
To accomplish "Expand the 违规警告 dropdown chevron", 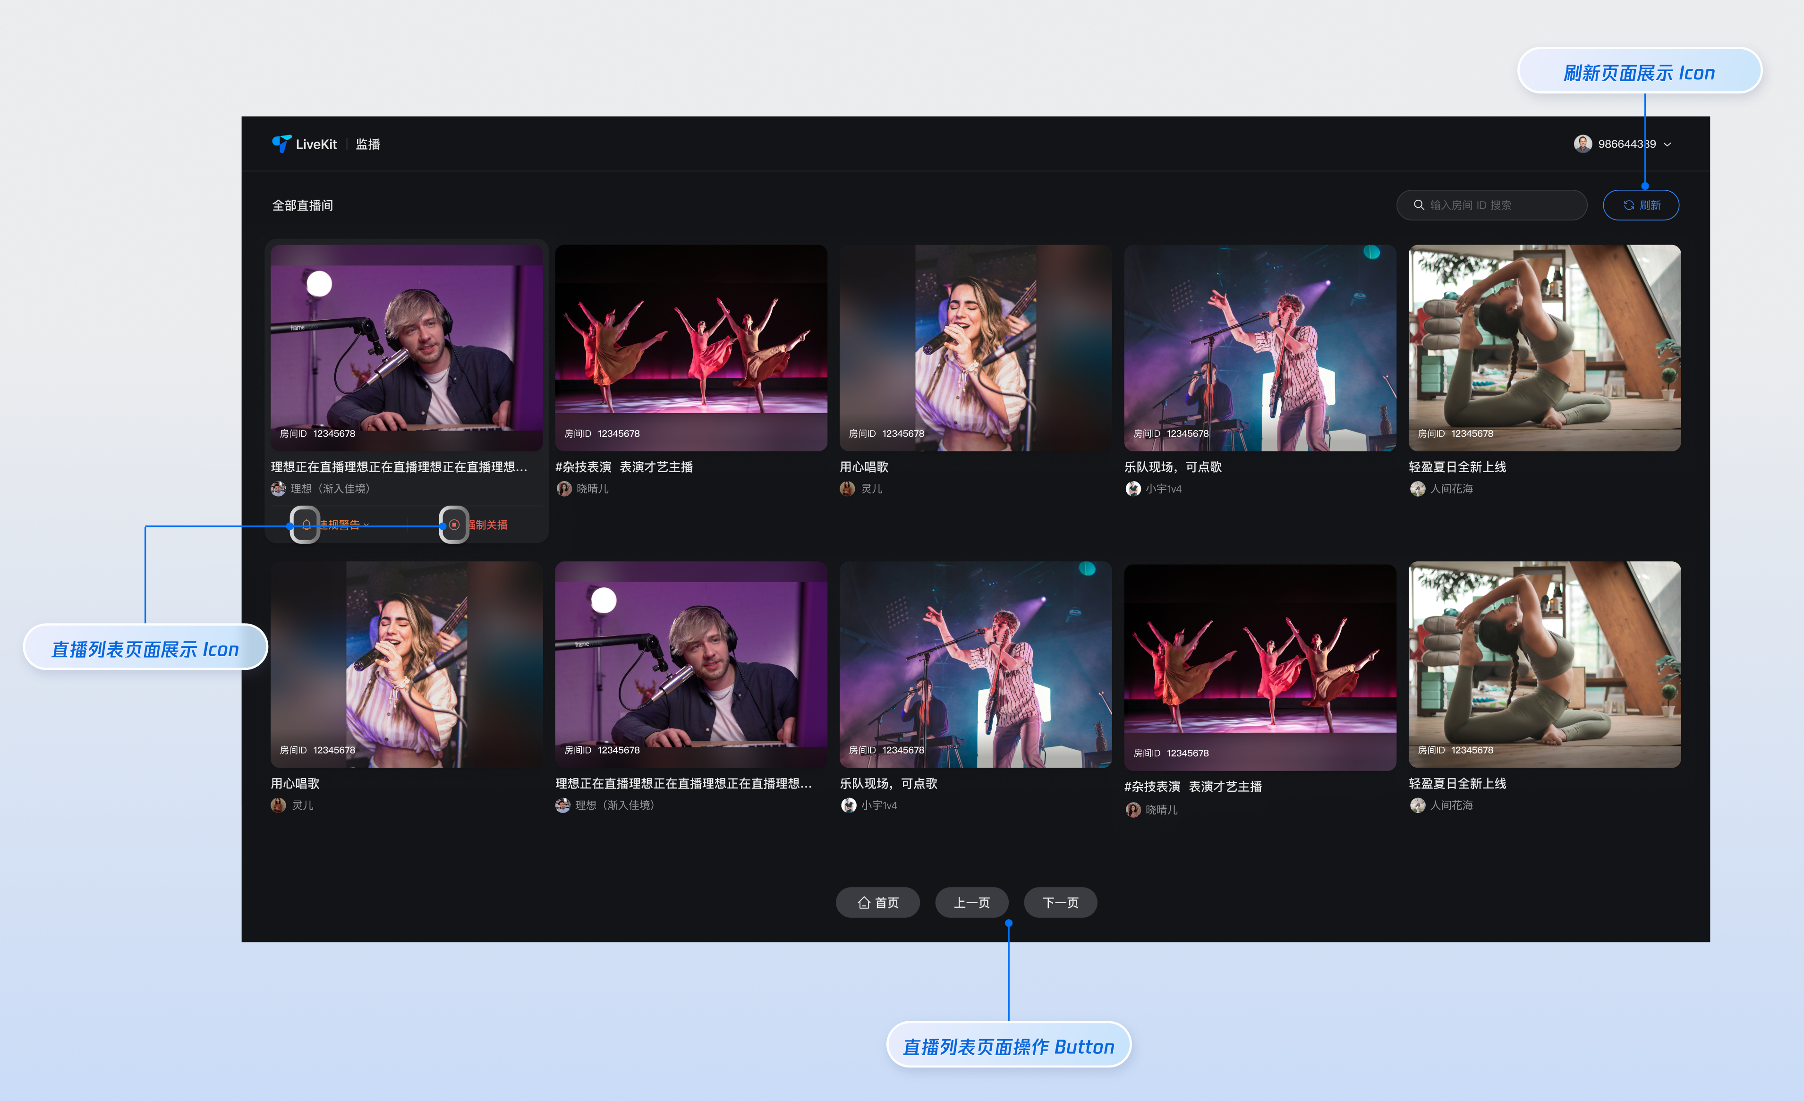I will coord(366,525).
